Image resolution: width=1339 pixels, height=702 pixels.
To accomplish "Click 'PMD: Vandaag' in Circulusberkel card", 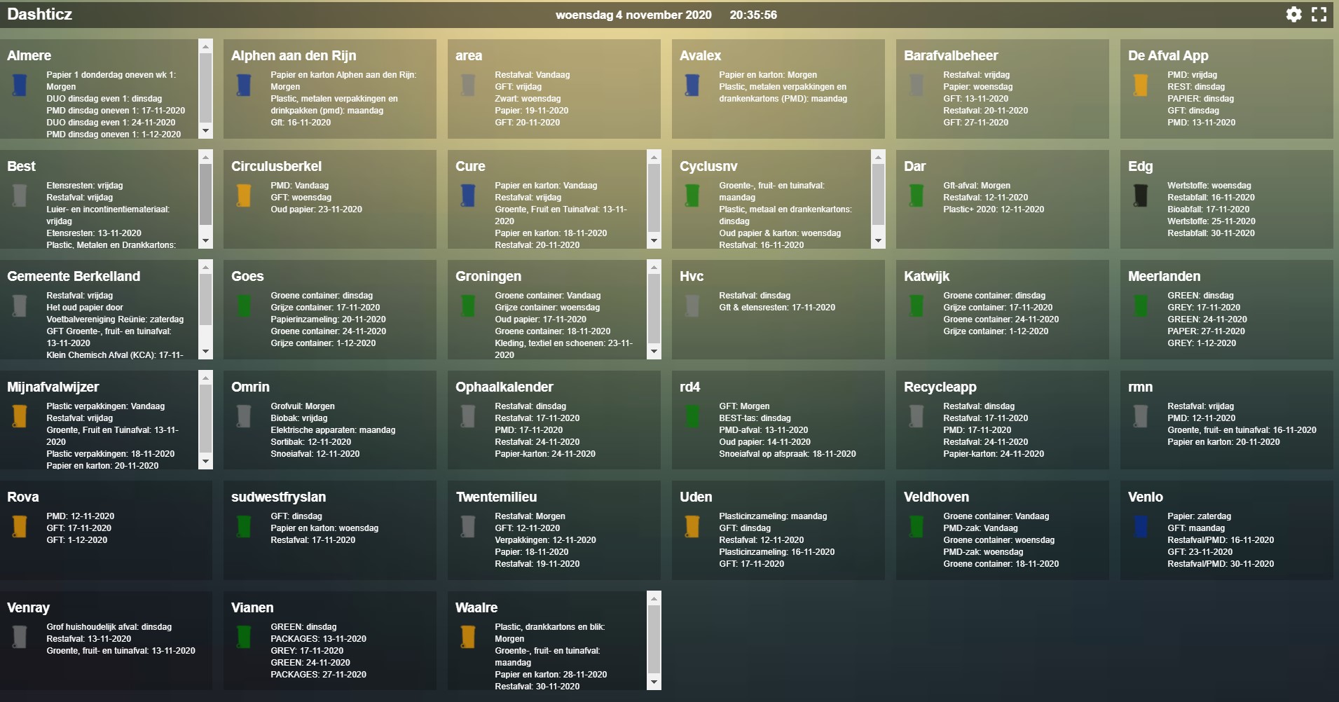I will point(299,186).
